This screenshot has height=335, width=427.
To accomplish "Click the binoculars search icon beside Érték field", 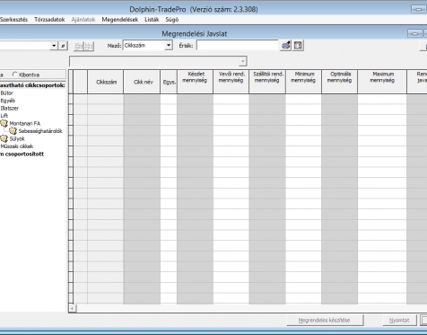I will coord(285,46).
